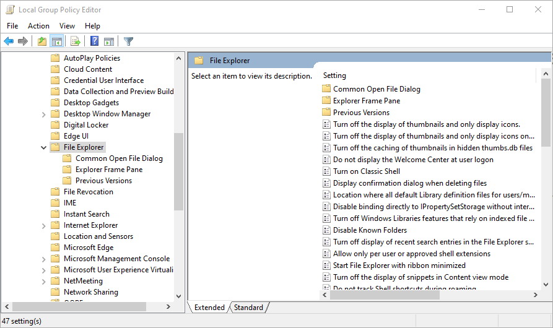The height and width of the screenshot is (328, 553).
Task: Expand the Desktop Window Manager node
Action: pyautogui.click(x=43, y=114)
